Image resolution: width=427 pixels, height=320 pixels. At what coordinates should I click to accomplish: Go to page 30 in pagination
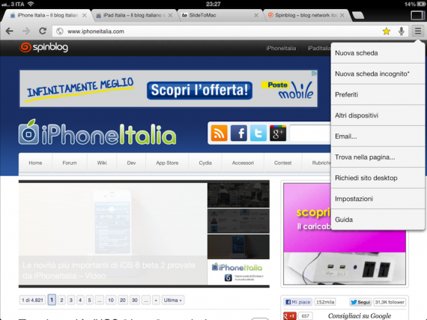tap(135, 300)
